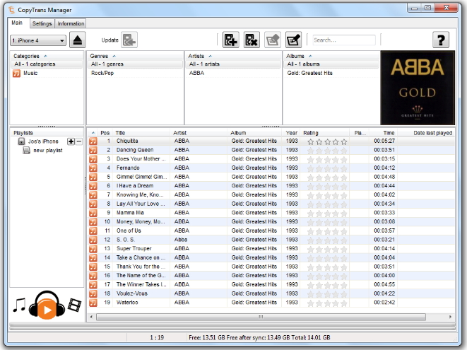Sort by the Artists column header
This screenshot has height=350, width=467.
coord(198,55)
